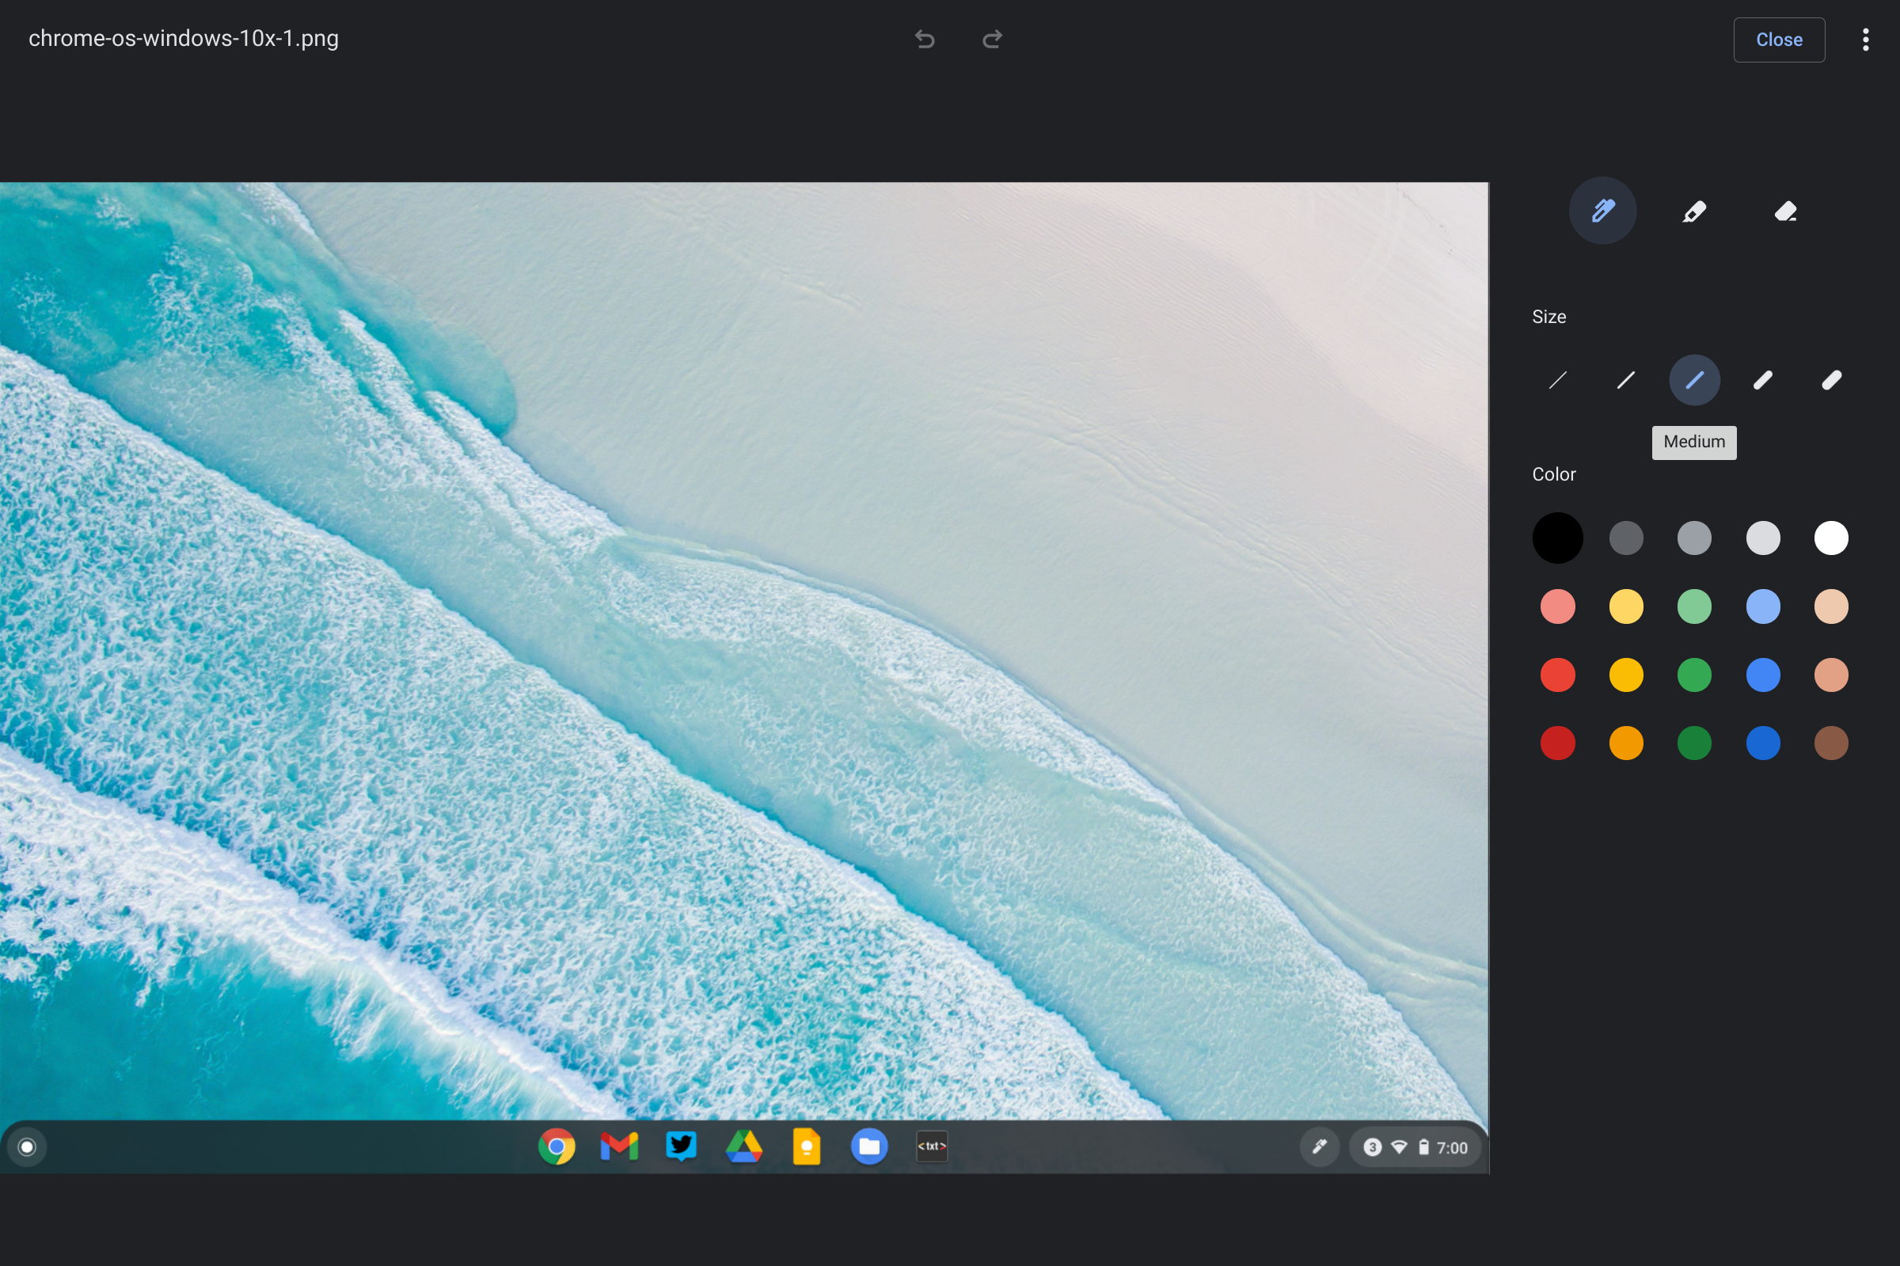
Task: Open Chrome browser from the shelf
Action: pyautogui.click(x=555, y=1146)
